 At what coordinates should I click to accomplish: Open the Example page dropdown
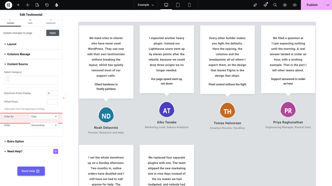coord(146,5)
